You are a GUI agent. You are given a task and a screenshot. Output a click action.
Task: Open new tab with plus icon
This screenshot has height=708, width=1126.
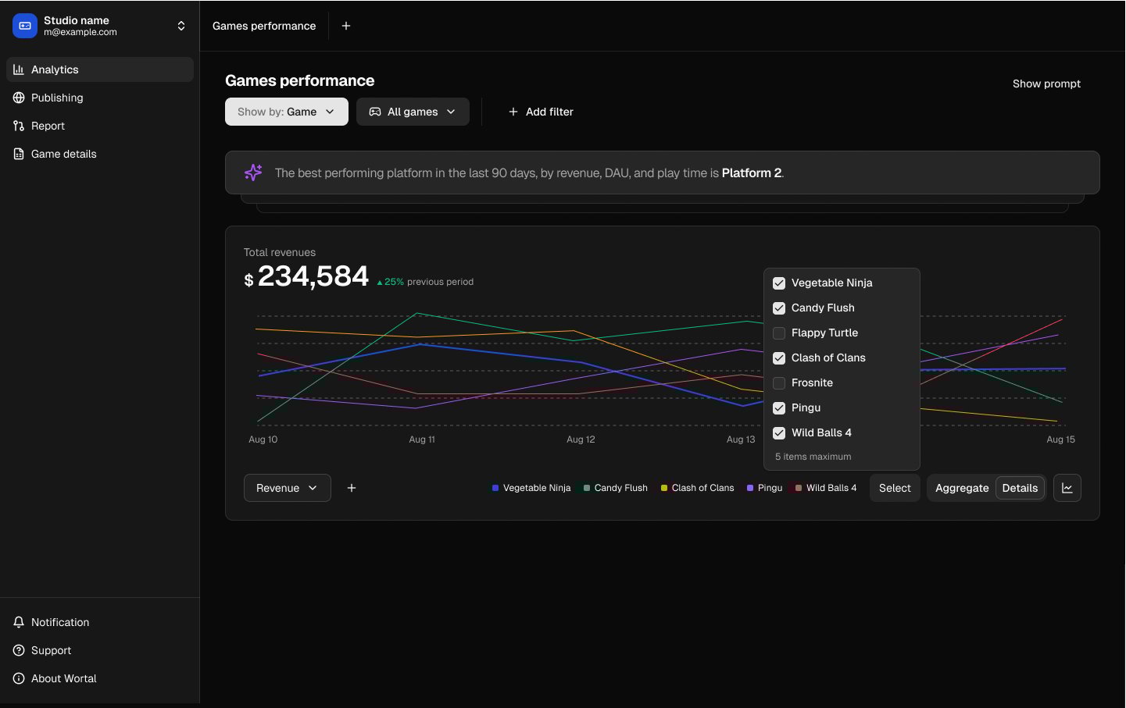(346, 26)
